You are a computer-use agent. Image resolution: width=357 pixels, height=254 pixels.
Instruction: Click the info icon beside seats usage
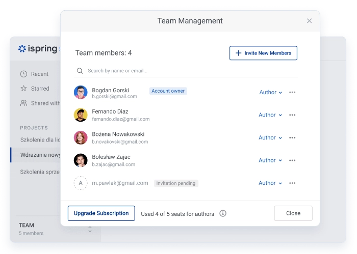(x=223, y=214)
